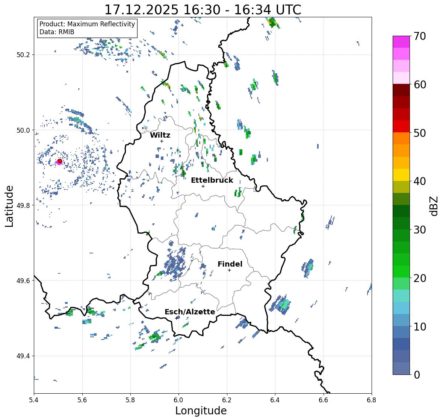Click the bright red 50 dBZ colorbar segment

coord(401,127)
